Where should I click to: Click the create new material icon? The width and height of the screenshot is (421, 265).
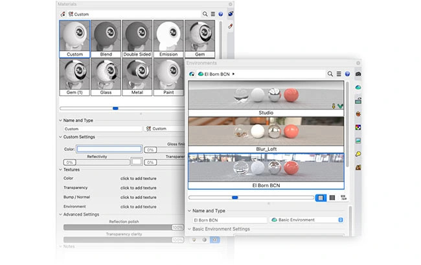coord(63,14)
